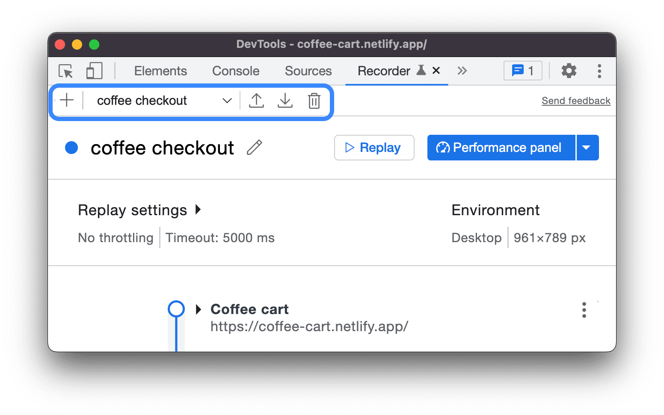Open the Coffee cart step's three-dot menu
The image size is (664, 415).
584,310
